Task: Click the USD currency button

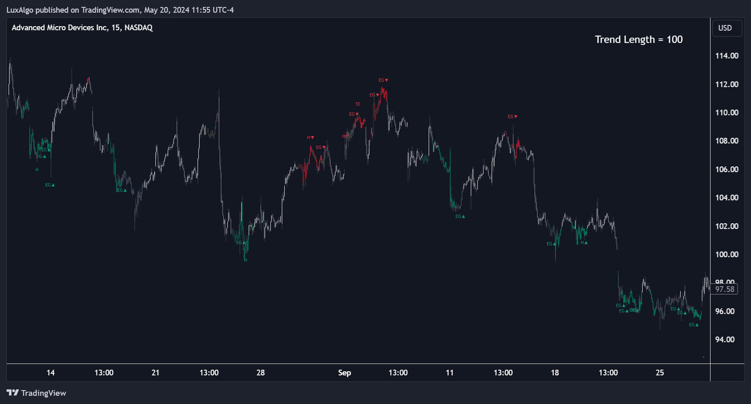Action: click(727, 28)
